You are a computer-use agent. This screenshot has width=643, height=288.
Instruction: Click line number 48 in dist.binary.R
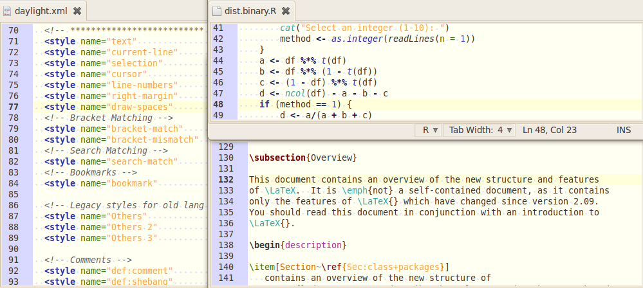click(x=218, y=104)
